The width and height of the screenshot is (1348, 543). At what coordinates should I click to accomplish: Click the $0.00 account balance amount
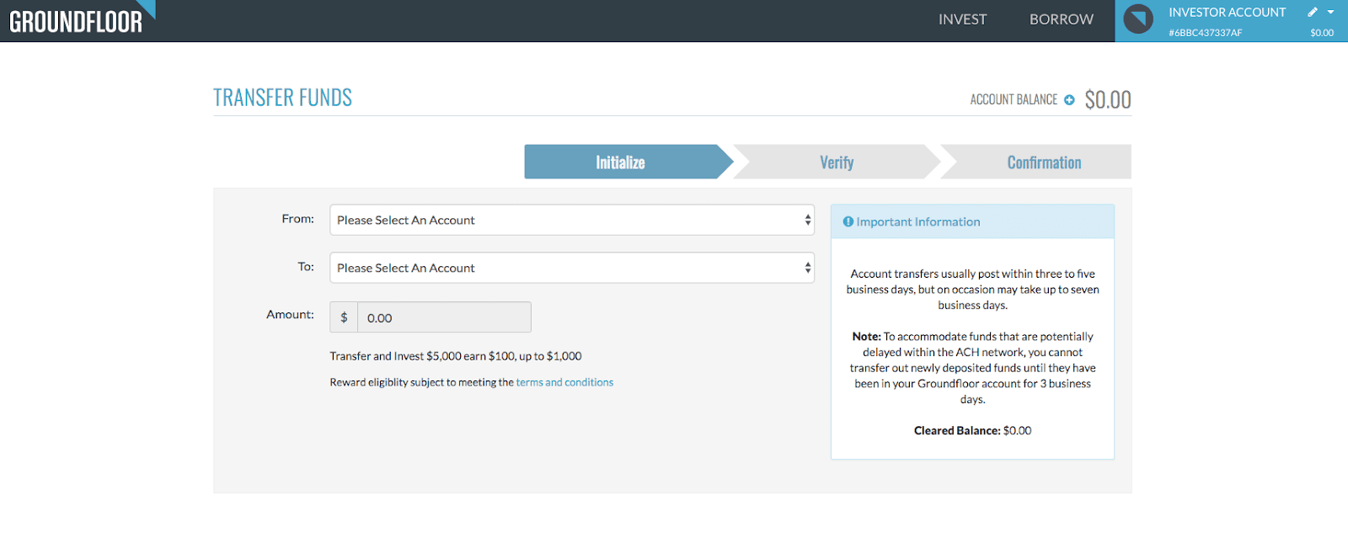(1108, 99)
